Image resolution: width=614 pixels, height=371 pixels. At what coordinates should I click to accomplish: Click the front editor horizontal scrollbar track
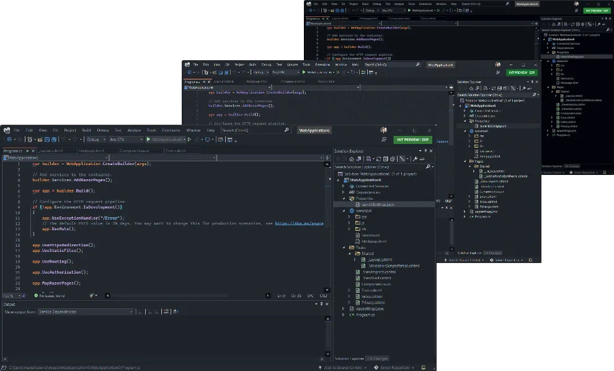[187, 296]
